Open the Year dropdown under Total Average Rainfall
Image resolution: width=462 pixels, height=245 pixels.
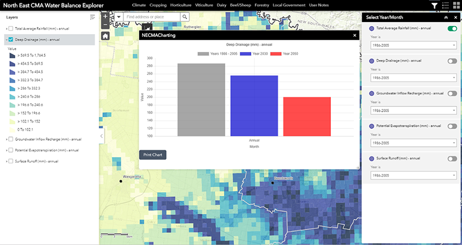click(x=413, y=44)
